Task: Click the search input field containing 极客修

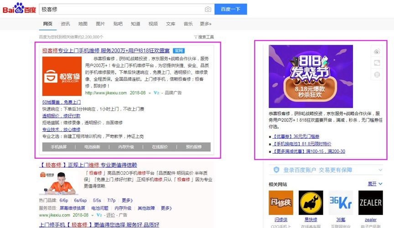Action: [x=121, y=9]
